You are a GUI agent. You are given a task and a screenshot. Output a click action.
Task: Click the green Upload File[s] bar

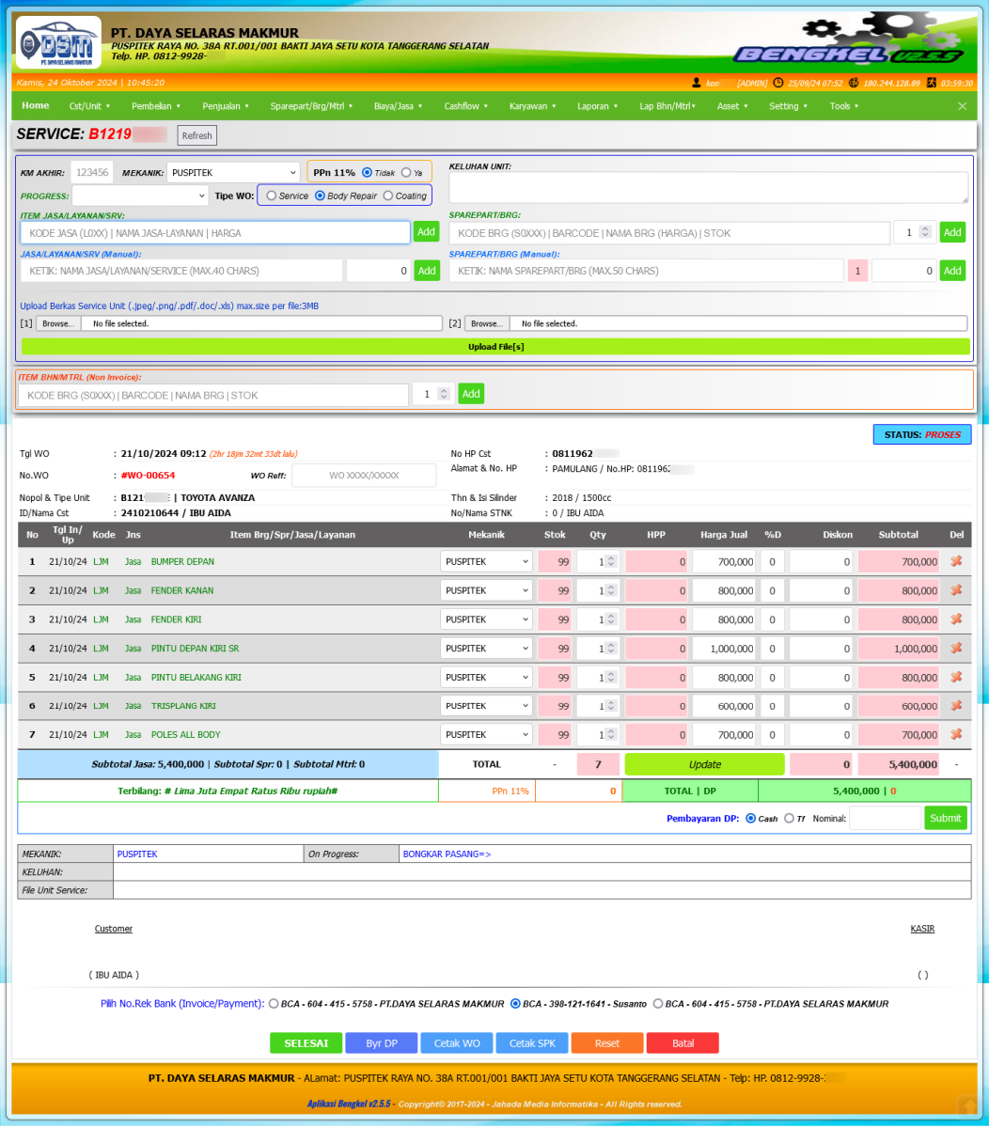(495, 347)
